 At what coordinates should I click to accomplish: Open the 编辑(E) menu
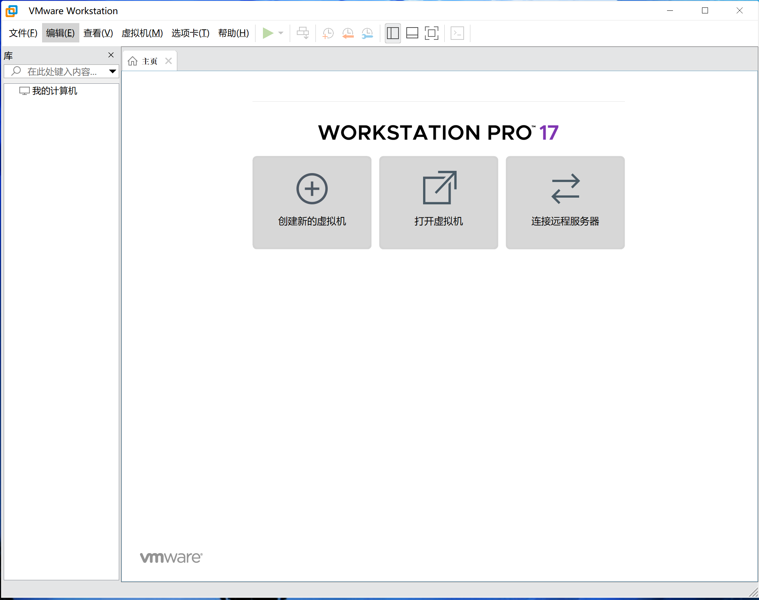pyautogui.click(x=60, y=33)
